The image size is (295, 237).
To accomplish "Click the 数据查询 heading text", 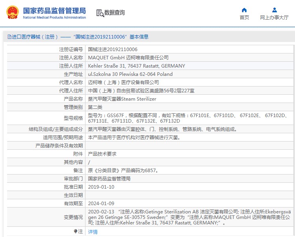I will pos(114,13).
